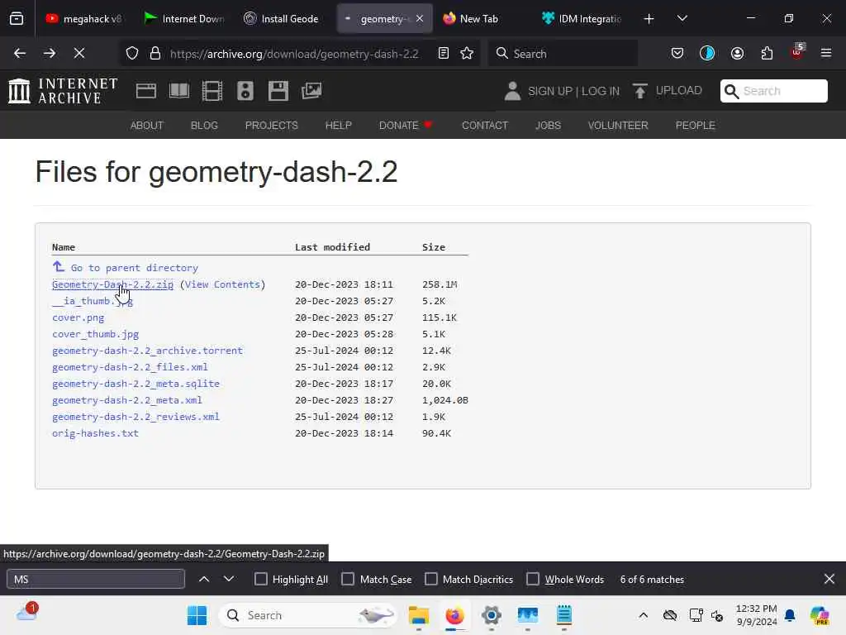Image resolution: width=846 pixels, height=635 pixels.
Task: Open the Software floppy disk icon
Action: [x=278, y=91]
